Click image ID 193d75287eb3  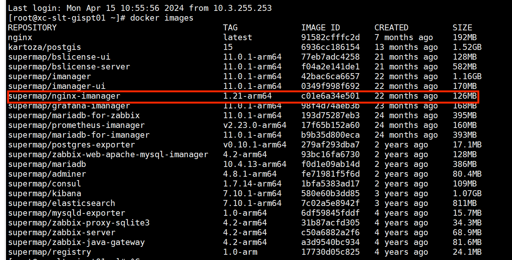330,116
